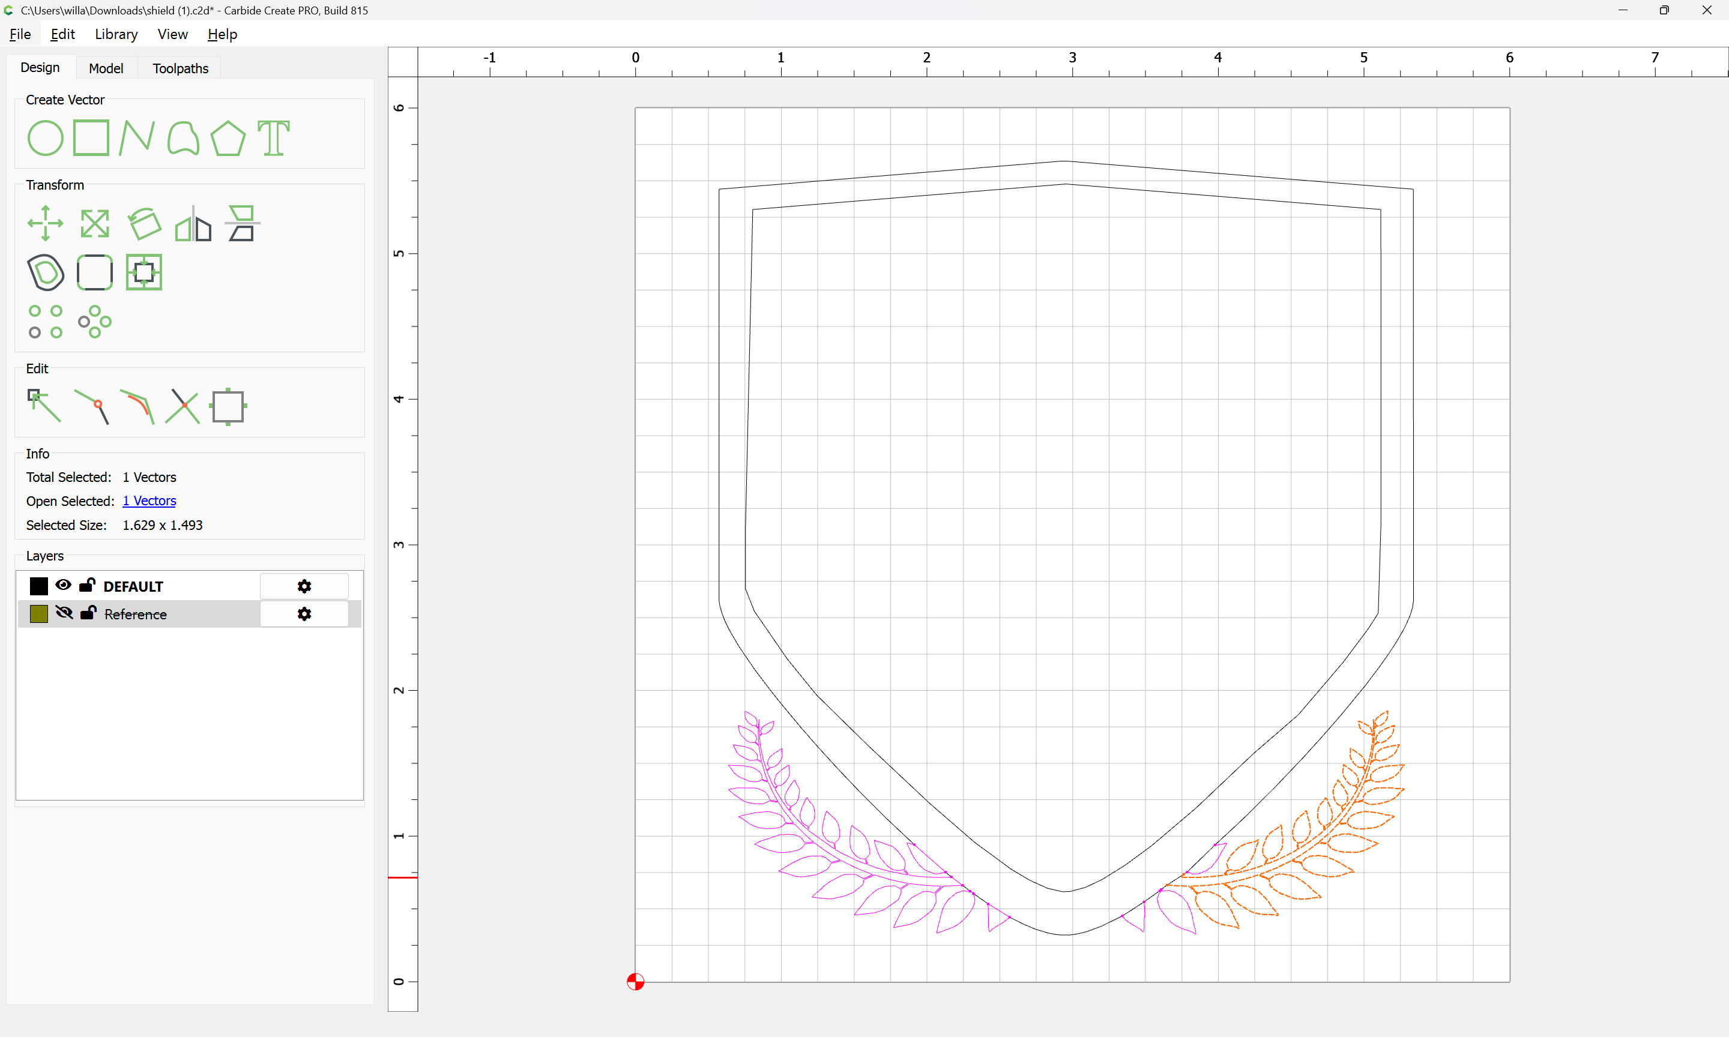Viewport: 1729px width, 1037px height.
Task: Open the File menu
Action: 20,34
